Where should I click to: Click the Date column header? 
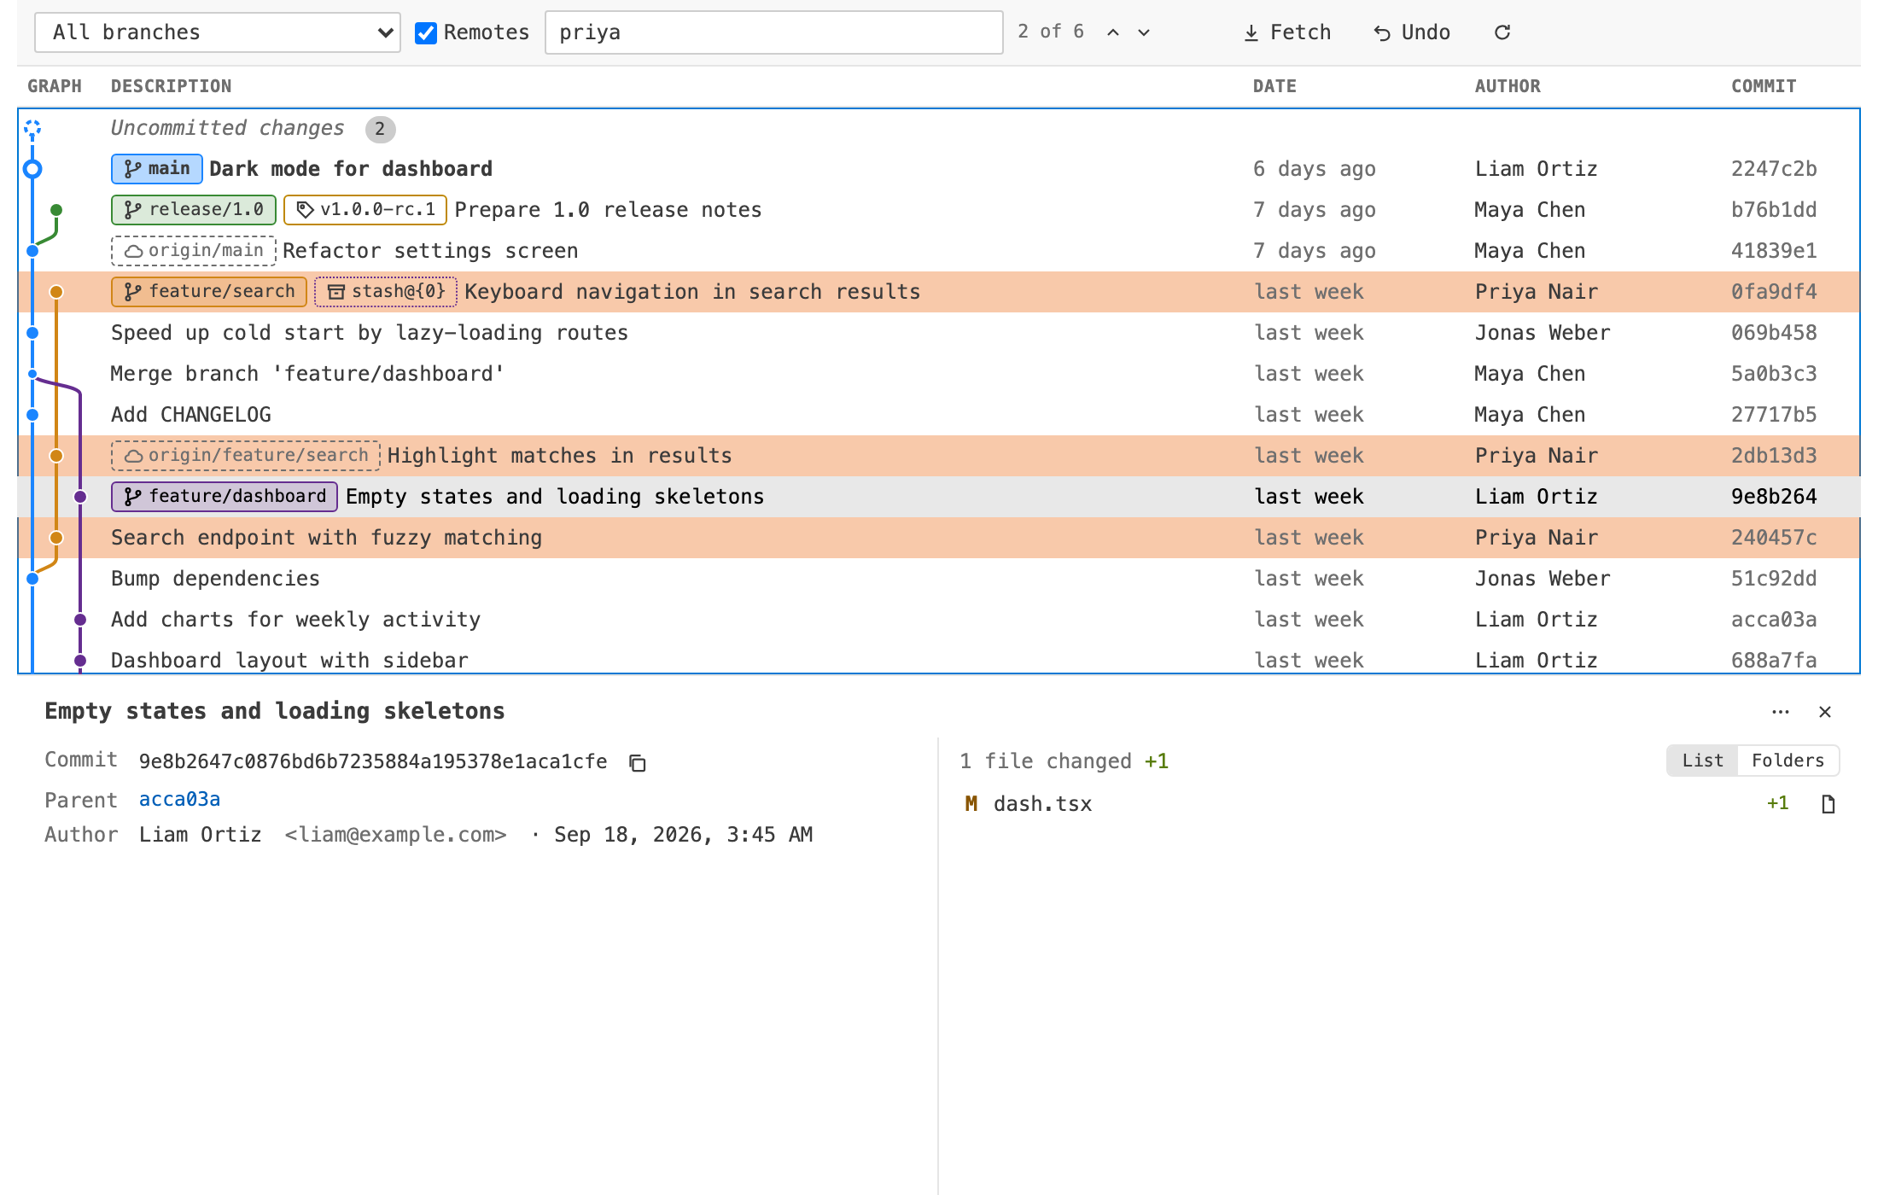pyautogui.click(x=1274, y=86)
